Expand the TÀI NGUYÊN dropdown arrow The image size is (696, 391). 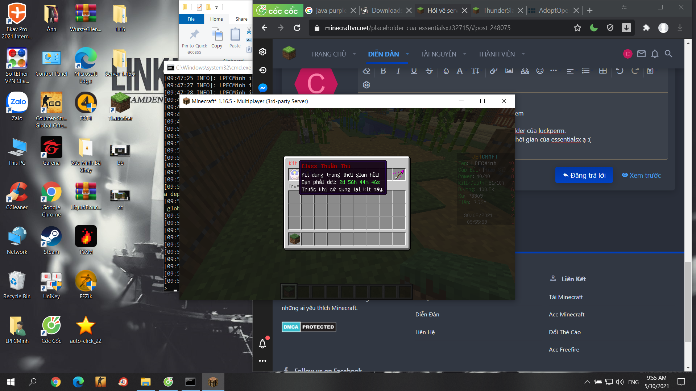(465, 54)
